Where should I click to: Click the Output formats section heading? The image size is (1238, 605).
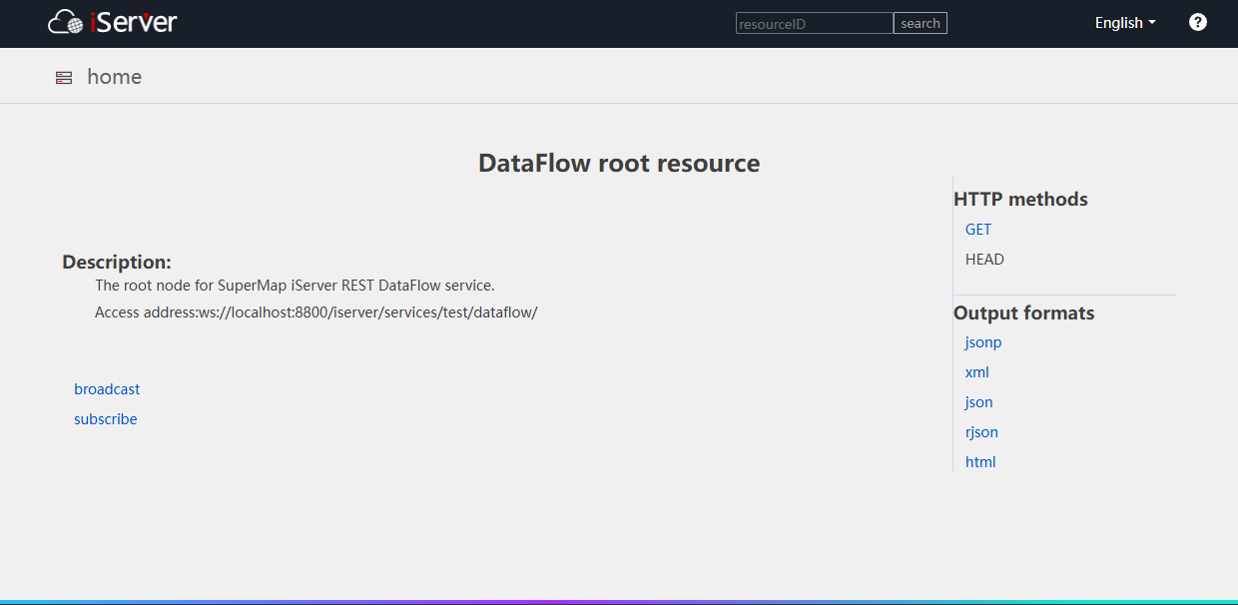(x=1023, y=313)
